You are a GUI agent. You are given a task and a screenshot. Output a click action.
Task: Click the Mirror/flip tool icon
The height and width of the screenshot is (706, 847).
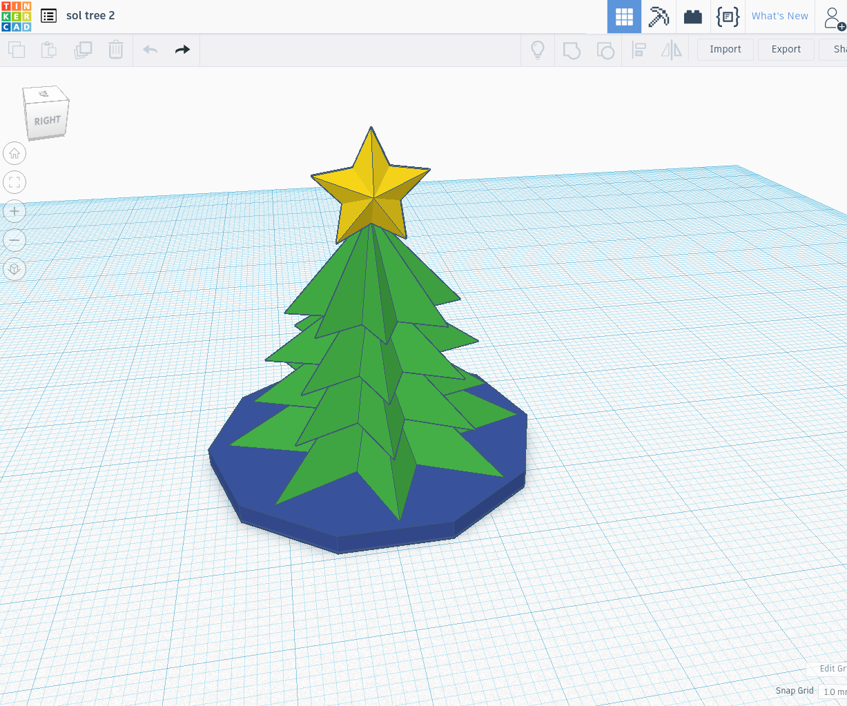672,50
